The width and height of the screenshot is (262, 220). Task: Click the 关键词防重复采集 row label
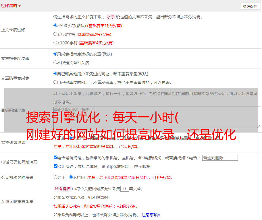click(x=17, y=202)
